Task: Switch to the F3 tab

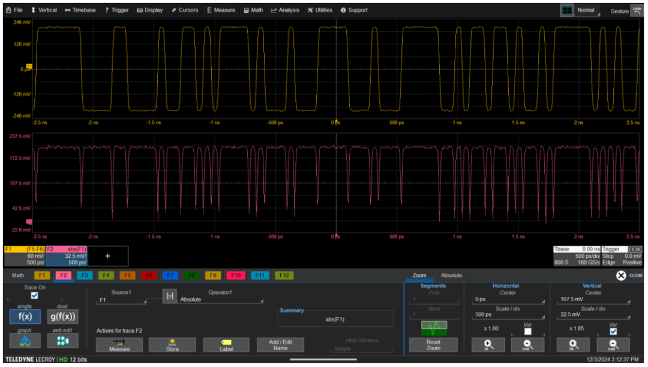Action: click(85, 275)
